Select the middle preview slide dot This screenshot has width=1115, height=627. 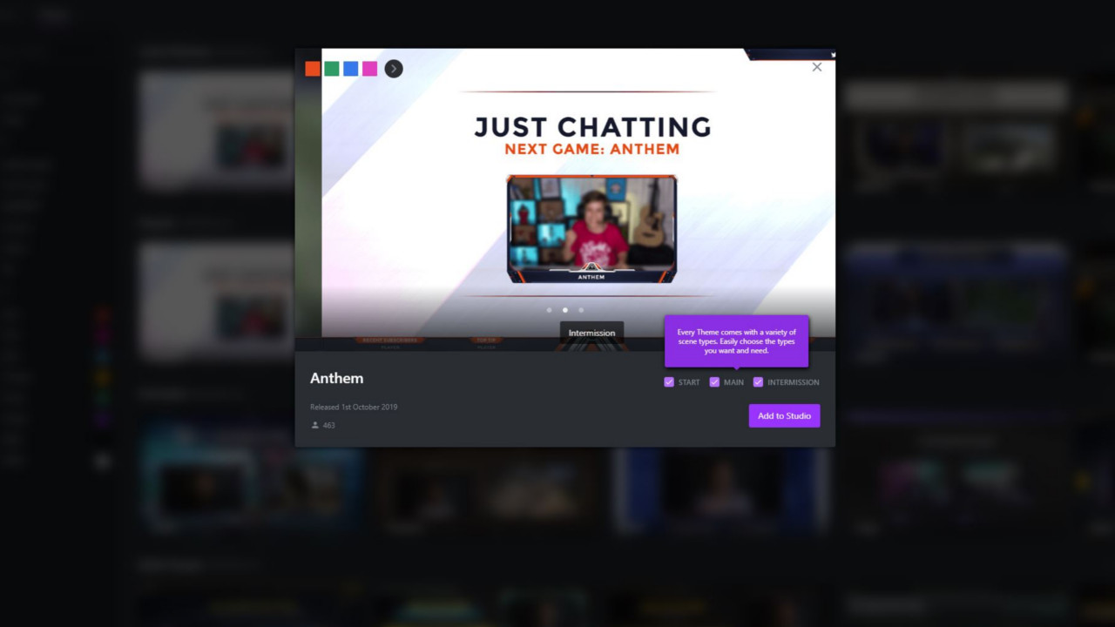click(565, 310)
